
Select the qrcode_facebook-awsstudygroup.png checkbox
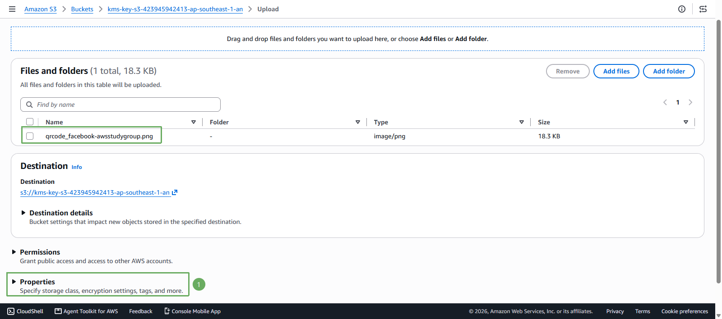coord(30,136)
